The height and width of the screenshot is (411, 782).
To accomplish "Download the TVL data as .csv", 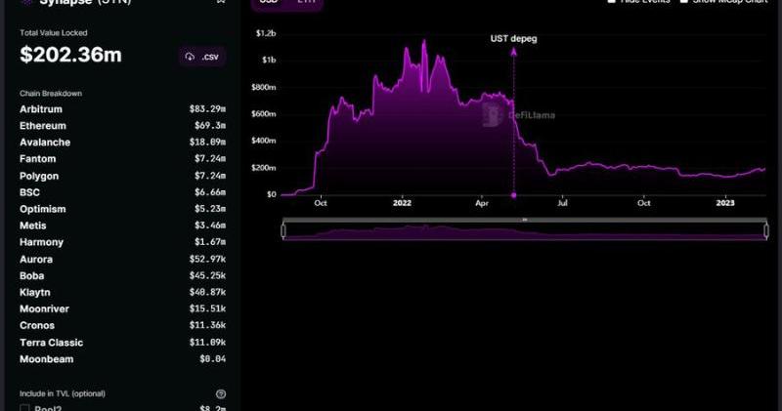I will tap(202, 57).
